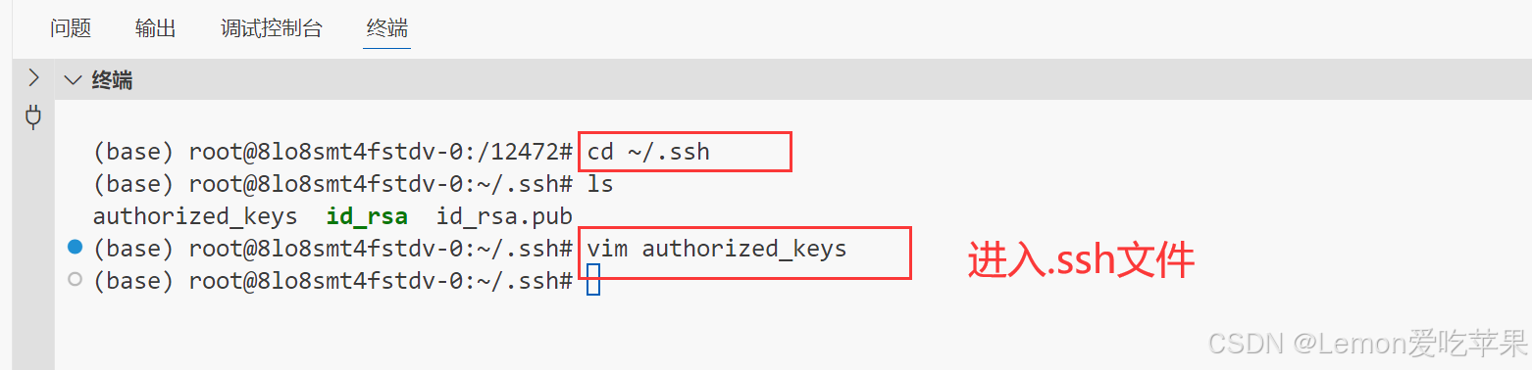Click the 终端 section header label
This screenshot has width=1532, height=370.
pyautogui.click(x=112, y=80)
